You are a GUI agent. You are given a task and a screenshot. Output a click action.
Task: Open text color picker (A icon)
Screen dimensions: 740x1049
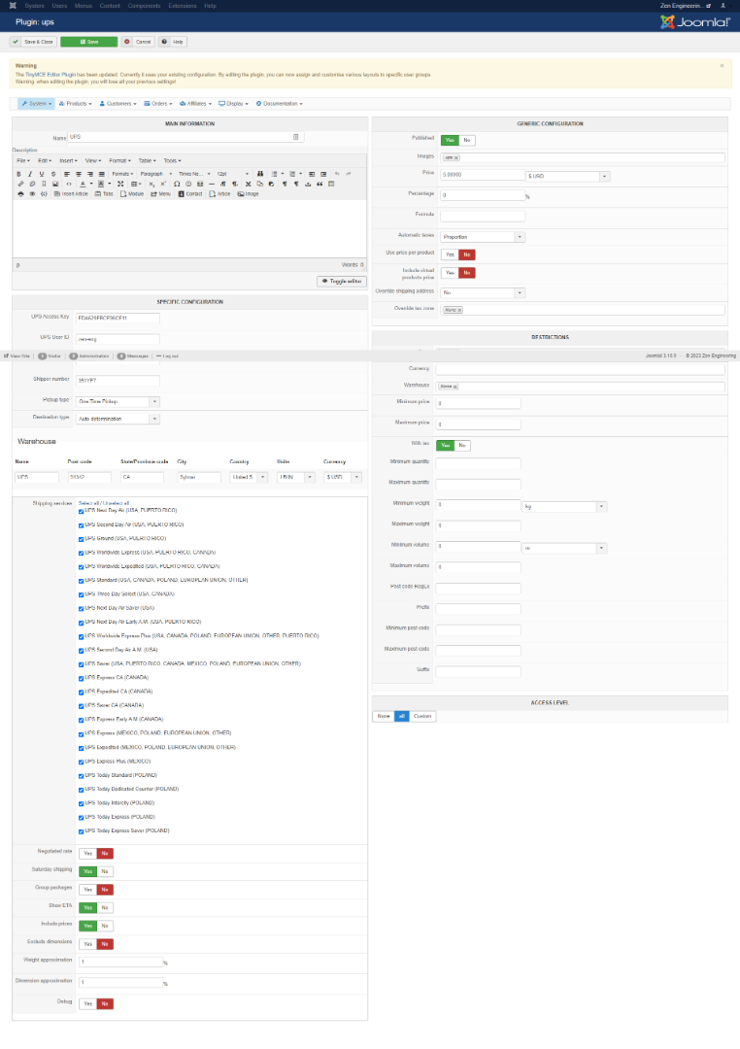(83, 184)
